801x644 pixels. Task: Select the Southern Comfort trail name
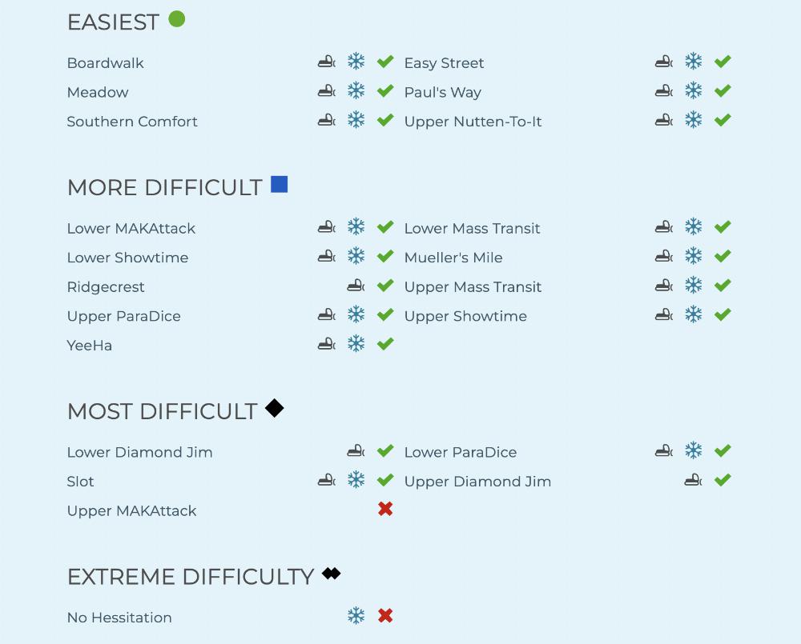pyautogui.click(x=132, y=122)
